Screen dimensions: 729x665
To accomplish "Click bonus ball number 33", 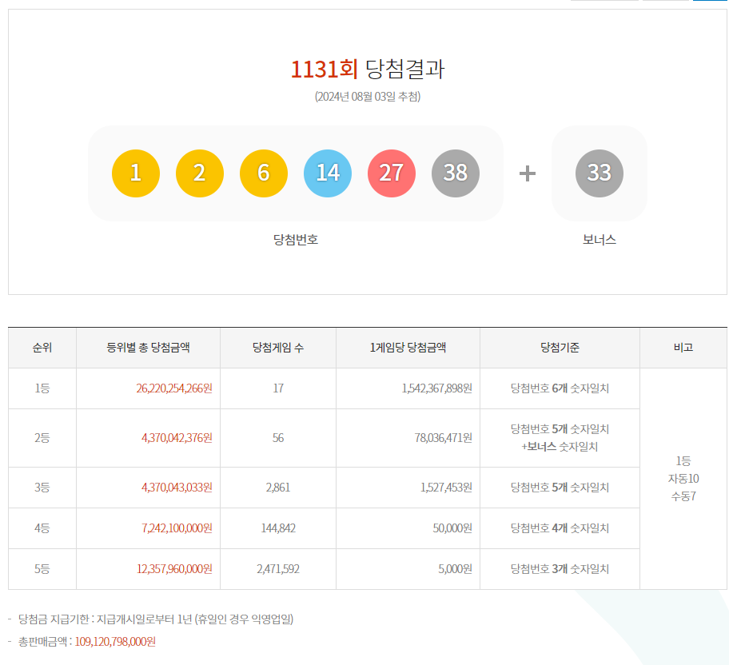I will [600, 173].
